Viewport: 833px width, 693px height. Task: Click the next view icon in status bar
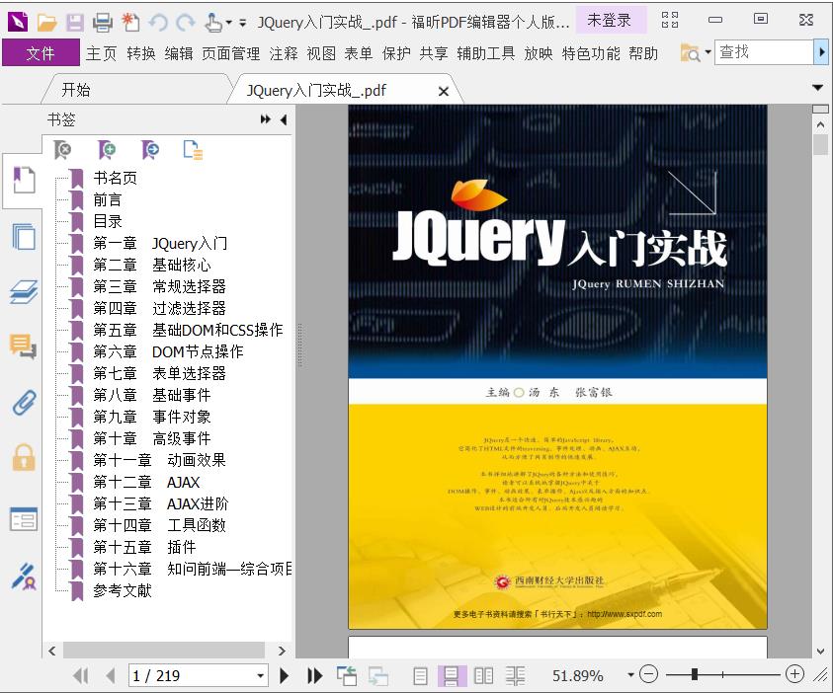378,675
